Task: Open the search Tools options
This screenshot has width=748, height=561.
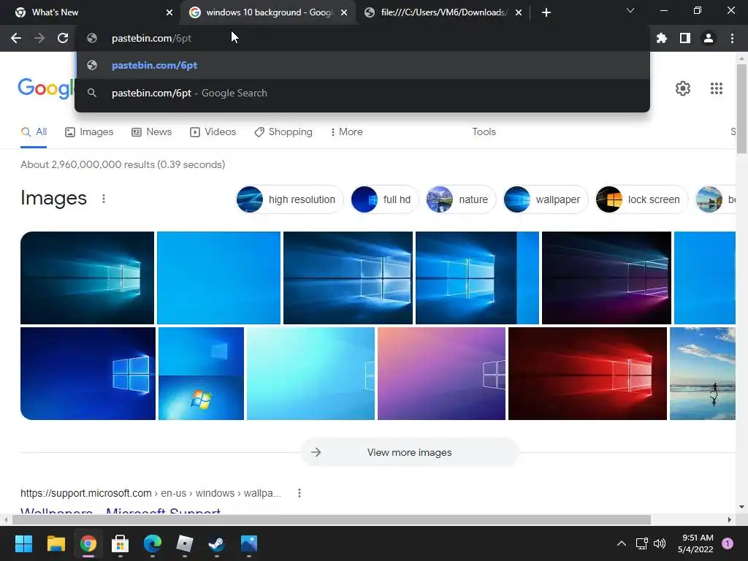Action: pos(484,131)
